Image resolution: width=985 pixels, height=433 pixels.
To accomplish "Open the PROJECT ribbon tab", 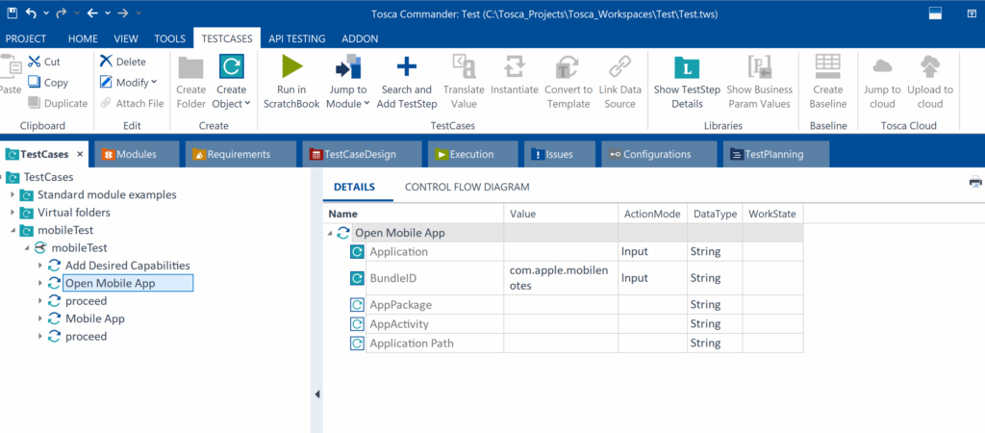I will click(x=26, y=38).
